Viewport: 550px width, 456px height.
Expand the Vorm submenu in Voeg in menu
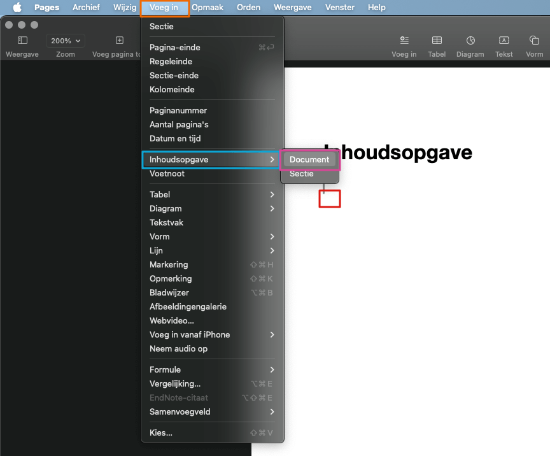212,237
